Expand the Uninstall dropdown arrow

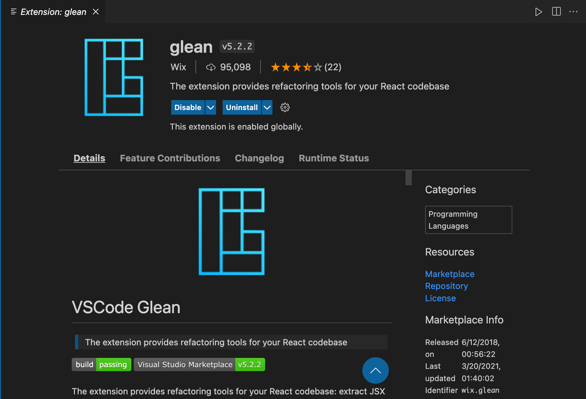click(x=267, y=107)
